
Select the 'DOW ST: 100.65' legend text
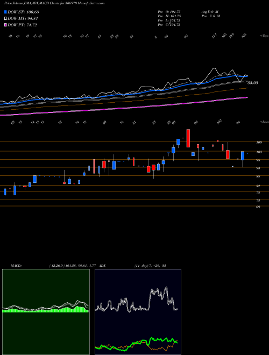coord(23,12)
